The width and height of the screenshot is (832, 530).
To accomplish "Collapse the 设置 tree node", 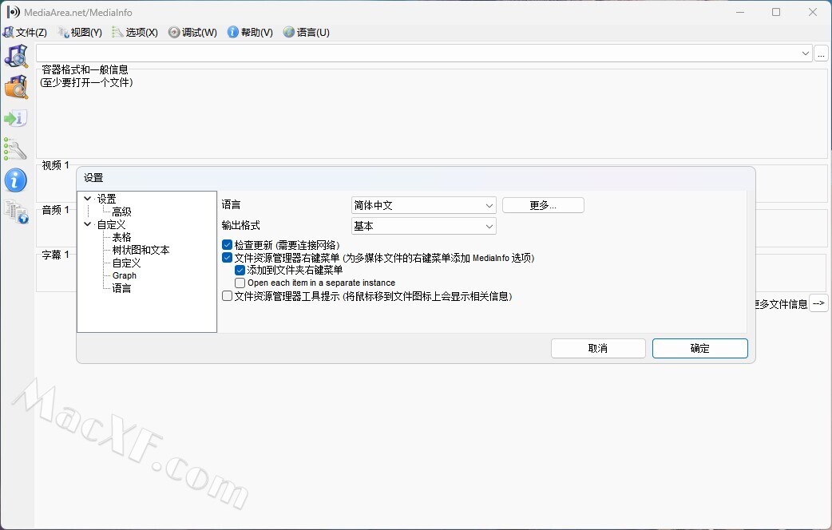I will coord(88,199).
